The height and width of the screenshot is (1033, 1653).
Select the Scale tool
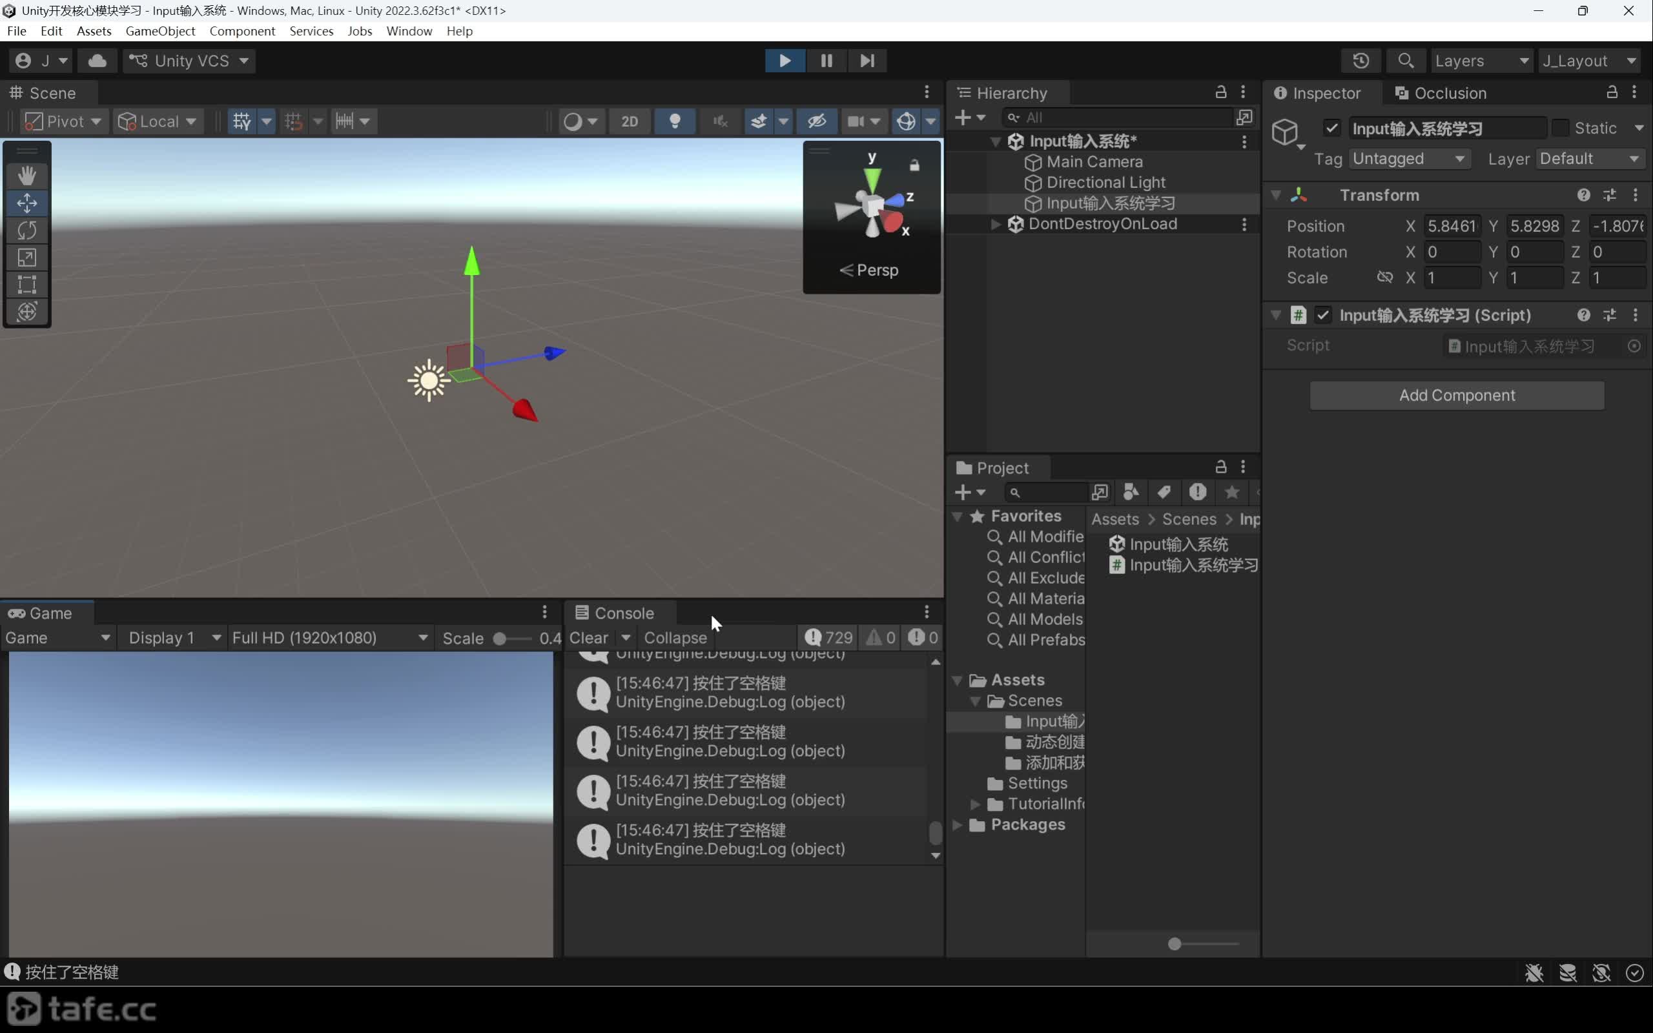[x=26, y=258]
